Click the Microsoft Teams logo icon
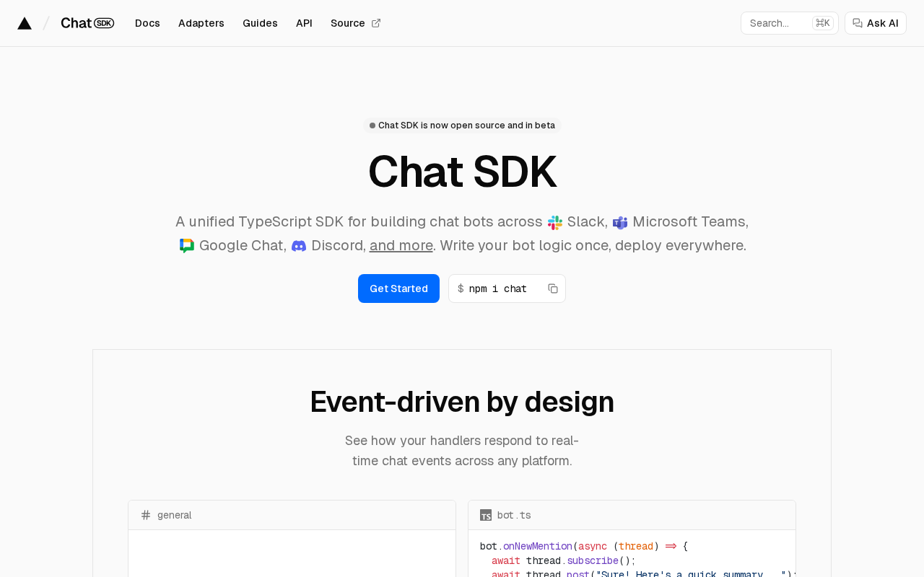 620,223
